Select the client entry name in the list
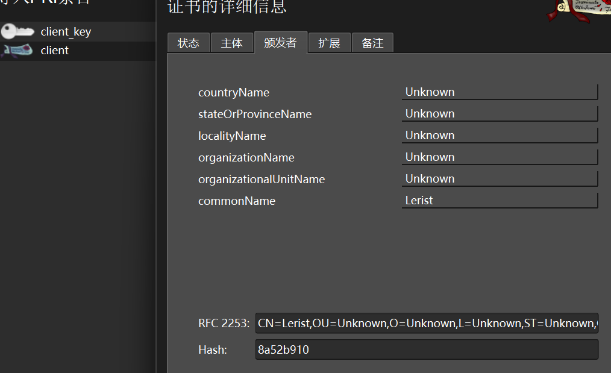611x373 pixels. [x=55, y=51]
